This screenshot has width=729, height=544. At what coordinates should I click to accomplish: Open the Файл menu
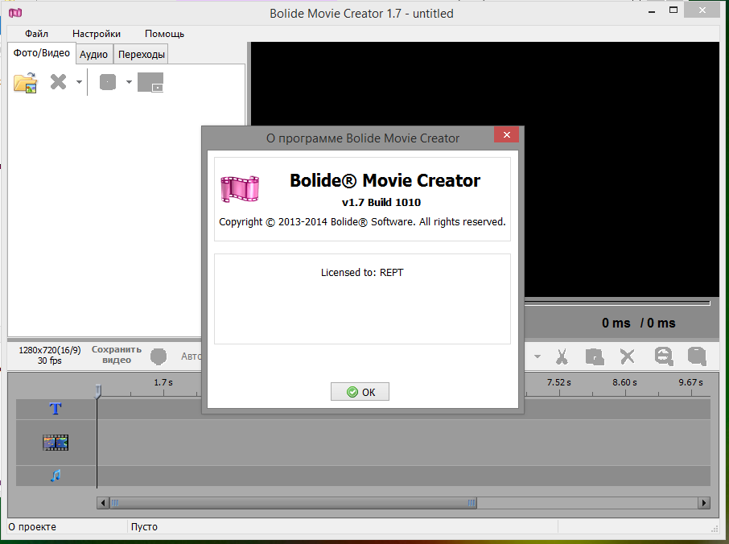[x=36, y=34]
